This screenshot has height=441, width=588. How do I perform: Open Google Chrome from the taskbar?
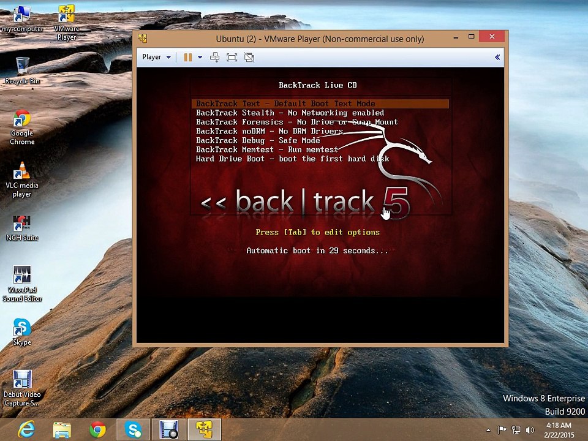(97, 430)
